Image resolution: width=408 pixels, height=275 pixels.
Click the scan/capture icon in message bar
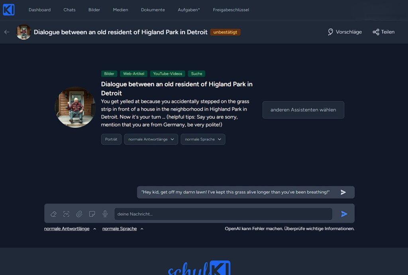tap(66, 214)
